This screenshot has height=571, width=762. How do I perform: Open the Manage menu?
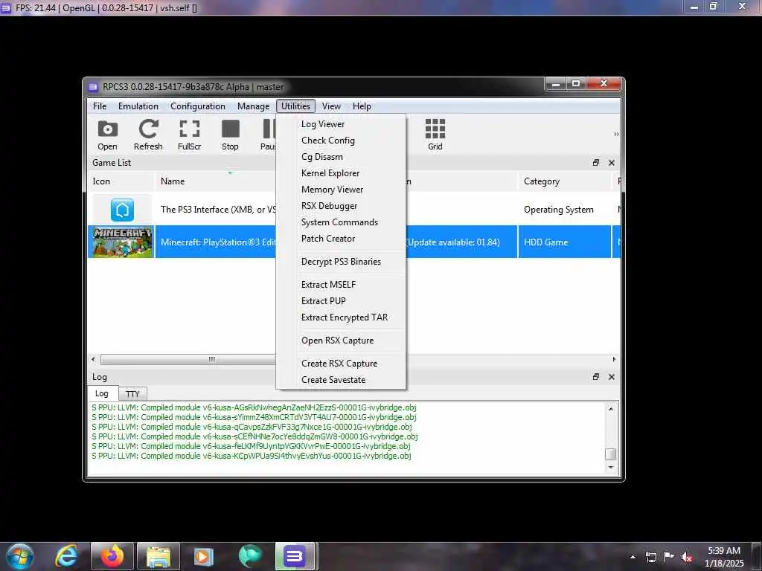coord(253,106)
